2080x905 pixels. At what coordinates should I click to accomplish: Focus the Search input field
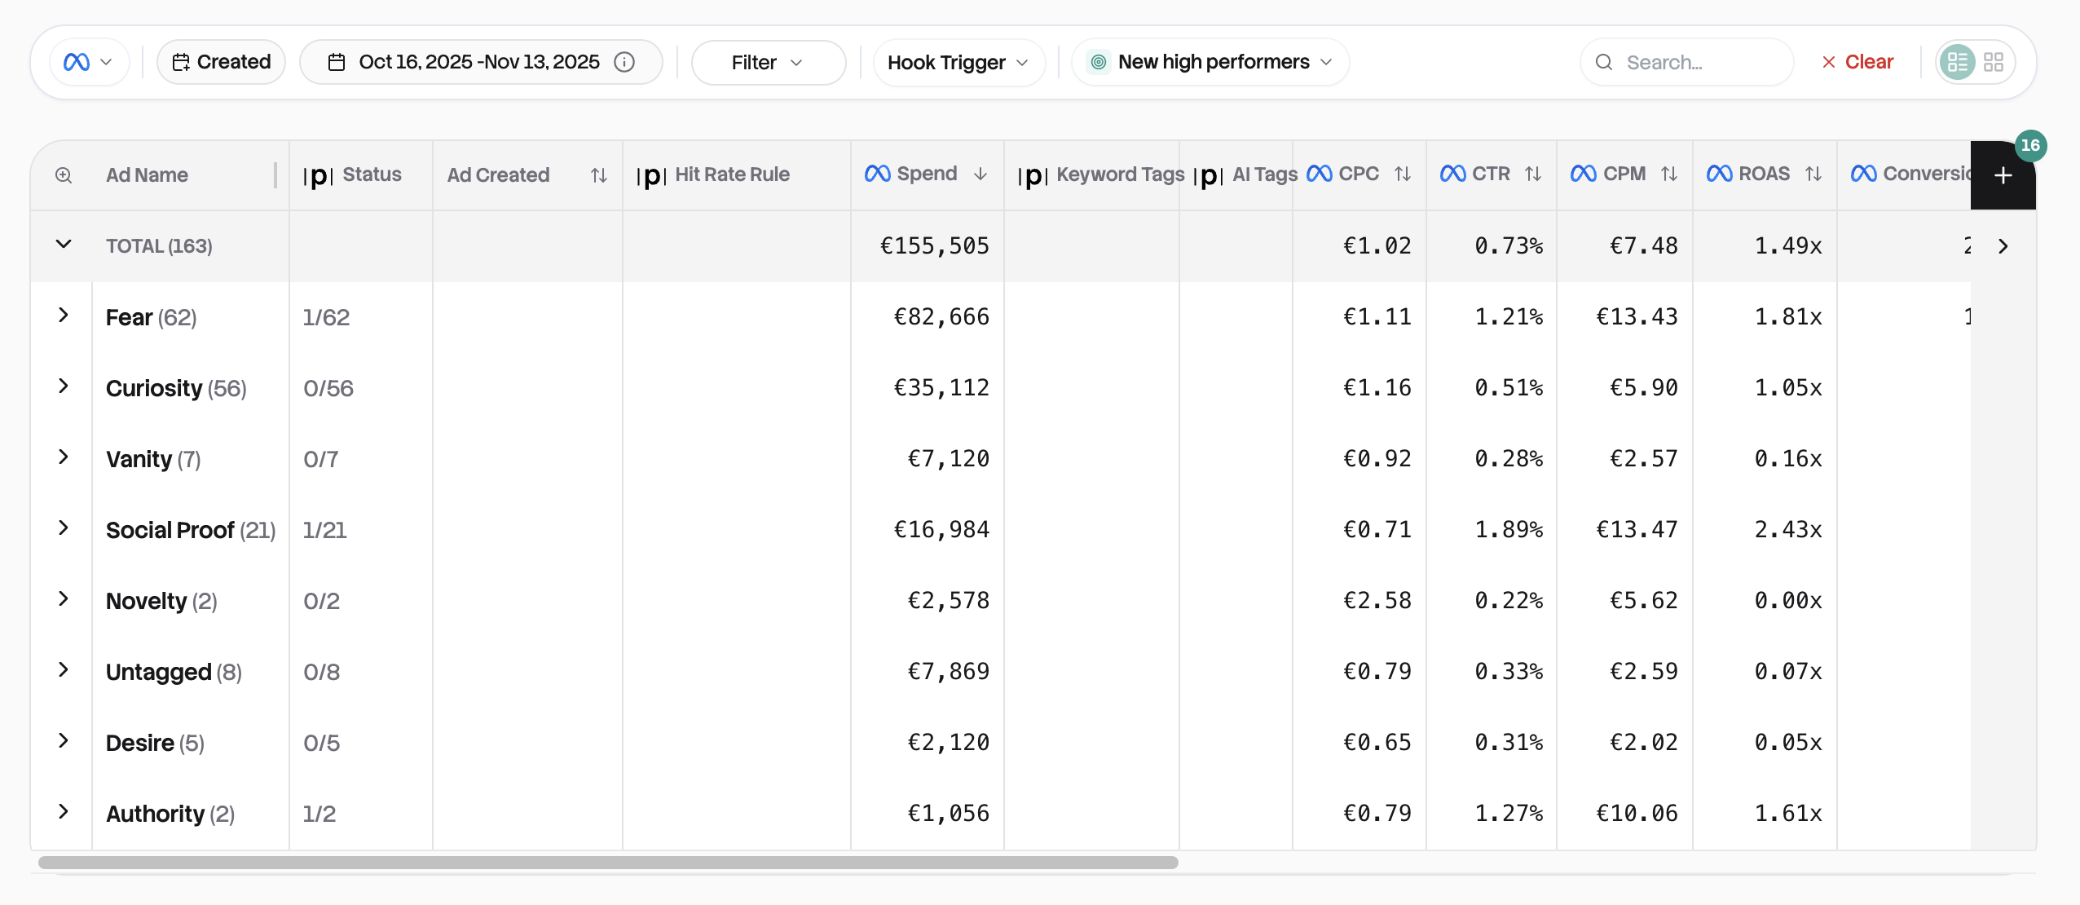[x=1699, y=62]
